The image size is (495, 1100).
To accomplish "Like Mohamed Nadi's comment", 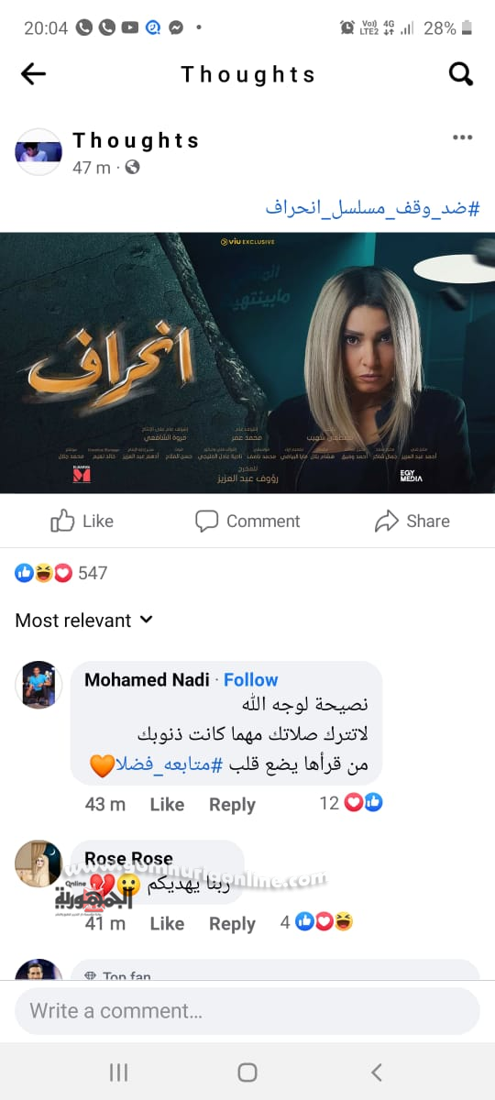I will (x=167, y=804).
